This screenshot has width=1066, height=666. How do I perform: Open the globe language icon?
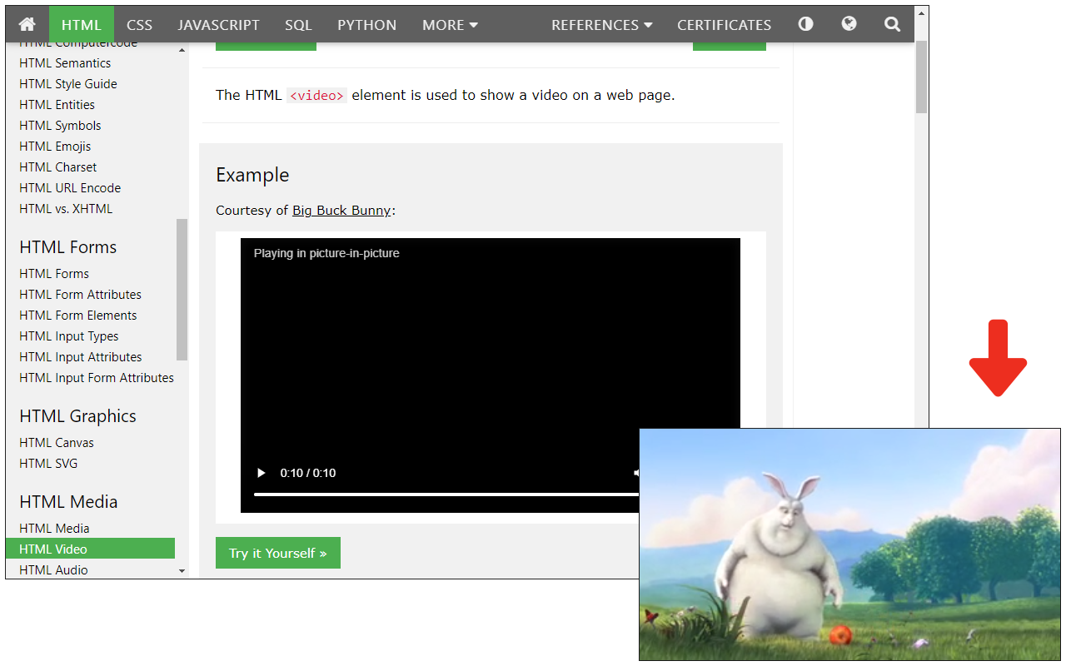(849, 24)
